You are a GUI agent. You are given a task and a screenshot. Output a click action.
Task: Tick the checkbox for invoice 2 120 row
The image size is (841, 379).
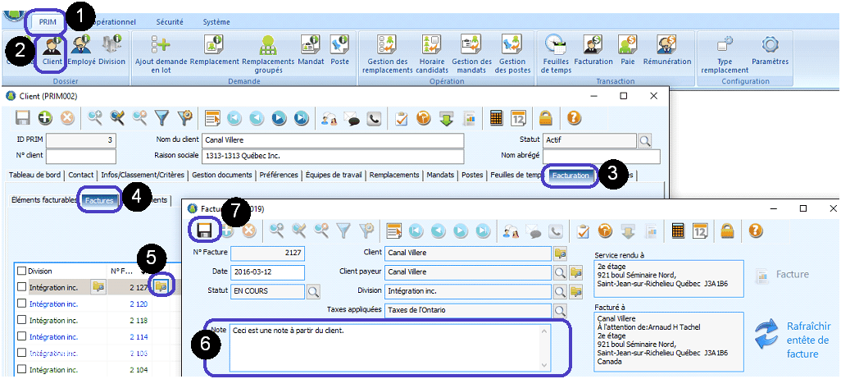tap(21, 304)
